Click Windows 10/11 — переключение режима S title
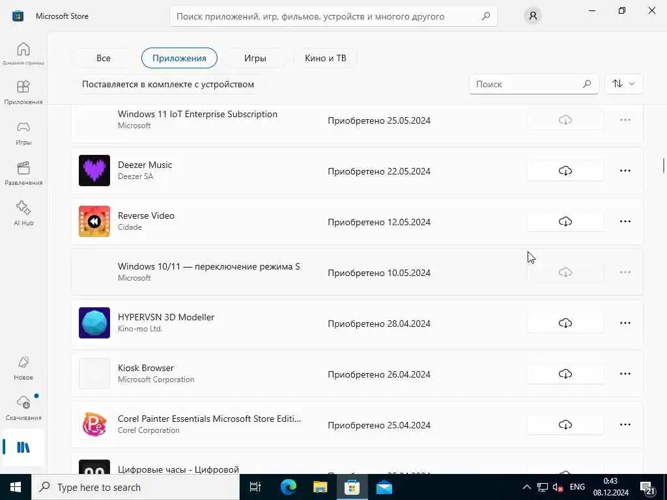667x500 pixels. (209, 266)
